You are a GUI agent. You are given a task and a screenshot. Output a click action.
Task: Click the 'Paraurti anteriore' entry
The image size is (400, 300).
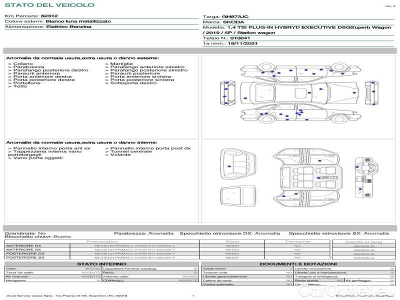[34, 73]
